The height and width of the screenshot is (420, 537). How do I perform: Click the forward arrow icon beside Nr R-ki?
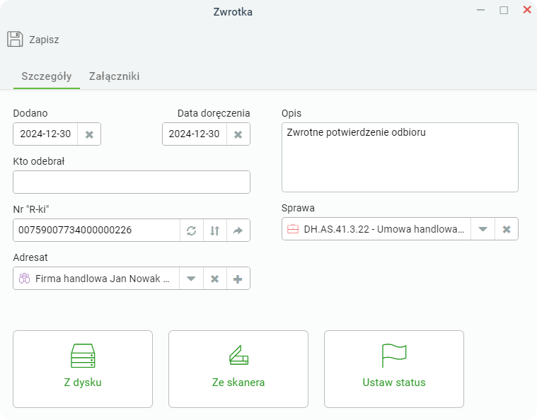238,231
